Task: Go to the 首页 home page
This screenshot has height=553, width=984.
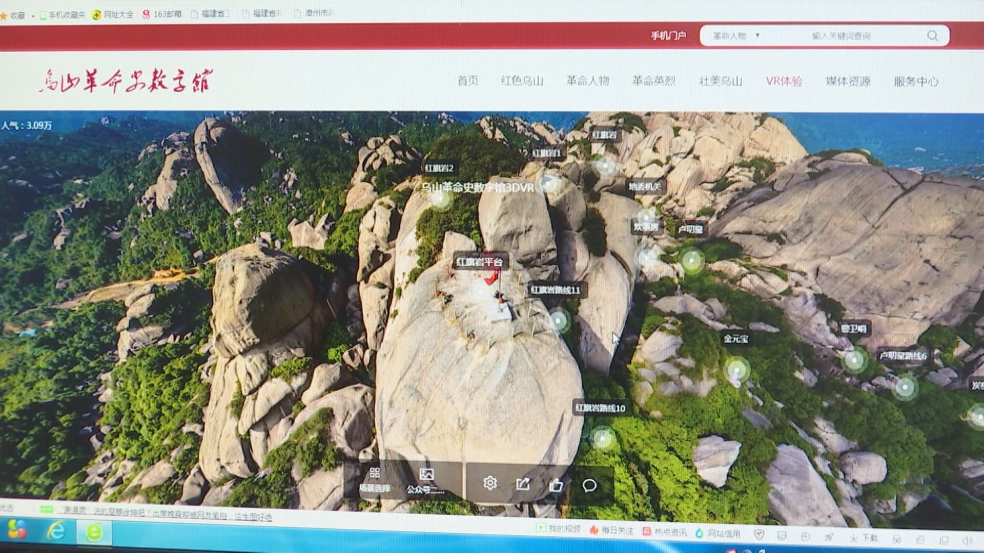Action: pyautogui.click(x=467, y=80)
